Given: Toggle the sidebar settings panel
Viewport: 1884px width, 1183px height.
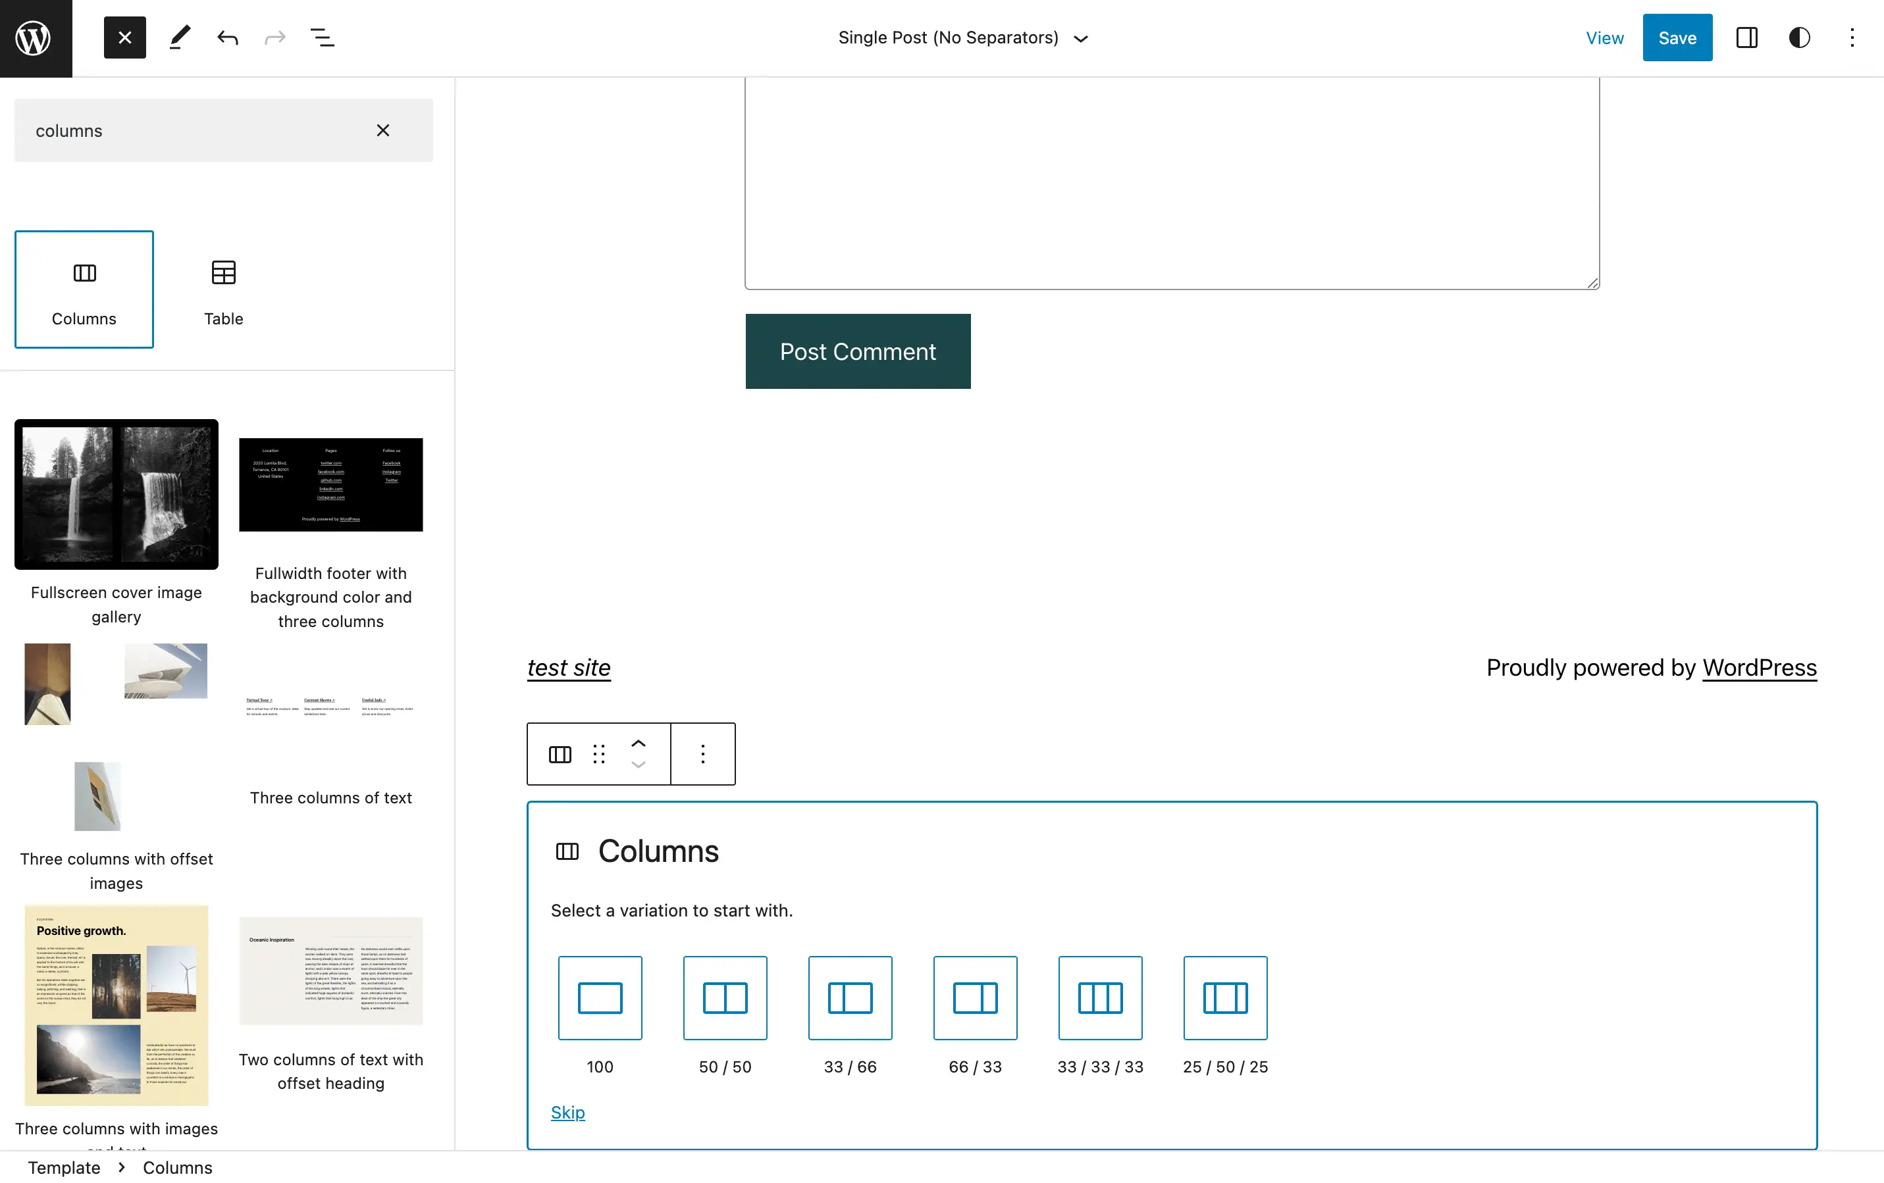Looking at the screenshot, I should coord(1748,37).
